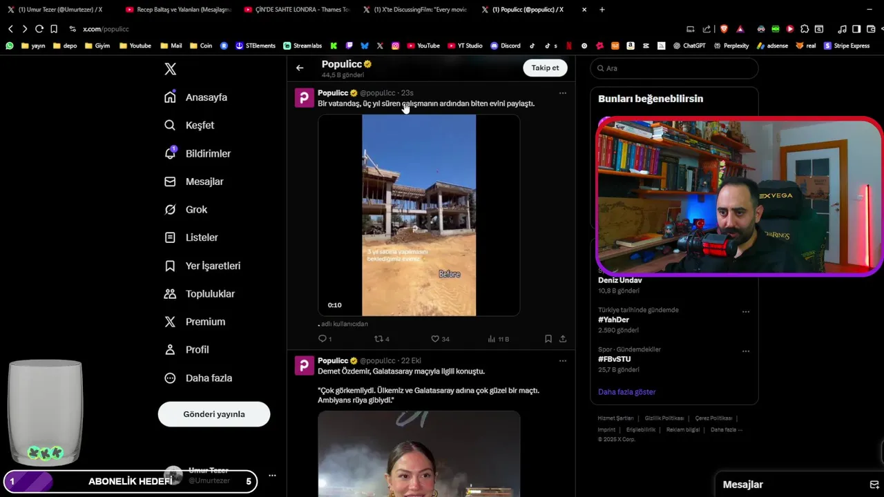Click Daha fazla göster link

point(627,391)
